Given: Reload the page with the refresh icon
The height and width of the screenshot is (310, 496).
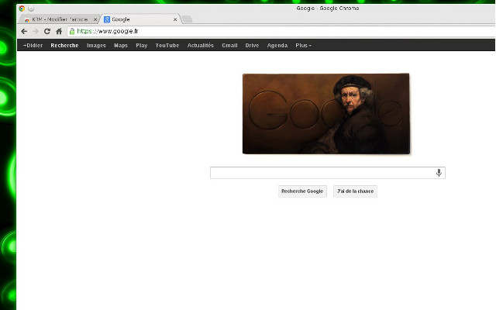Looking at the screenshot, I should point(47,31).
